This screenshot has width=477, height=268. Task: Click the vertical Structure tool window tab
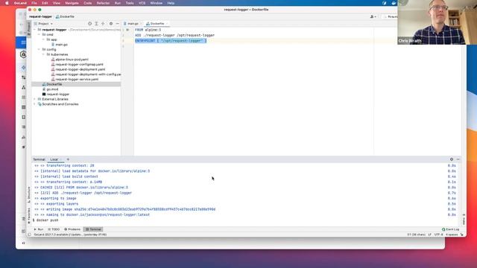tap(29, 194)
